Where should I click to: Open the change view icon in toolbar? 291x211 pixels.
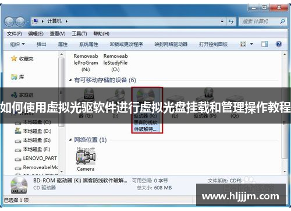click(243, 44)
